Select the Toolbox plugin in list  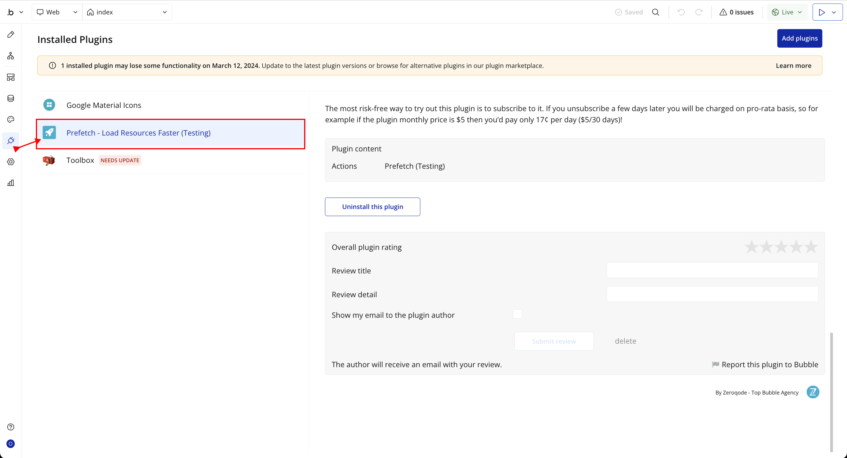[x=80, y=160]
